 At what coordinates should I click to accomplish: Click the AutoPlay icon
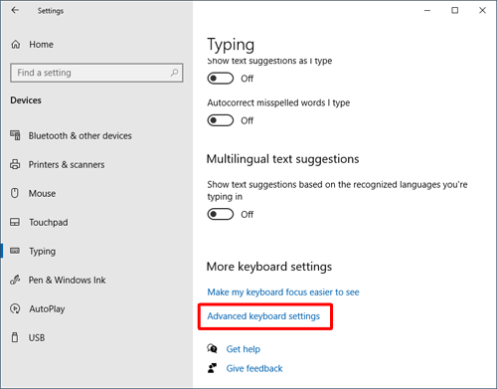[x=15, y=308]
